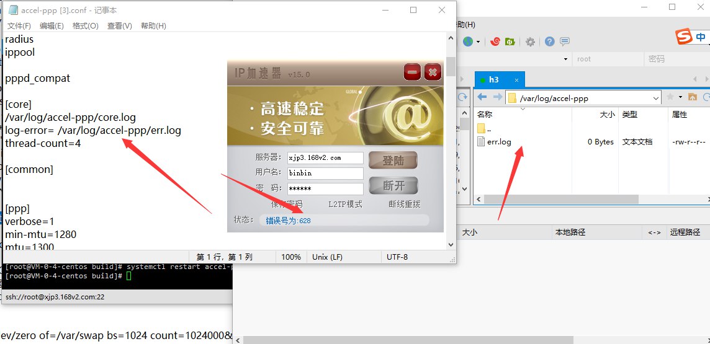Click the Notepad icon in title bar
The height and width of the screenshot is (344, 710).
(14, 10)
